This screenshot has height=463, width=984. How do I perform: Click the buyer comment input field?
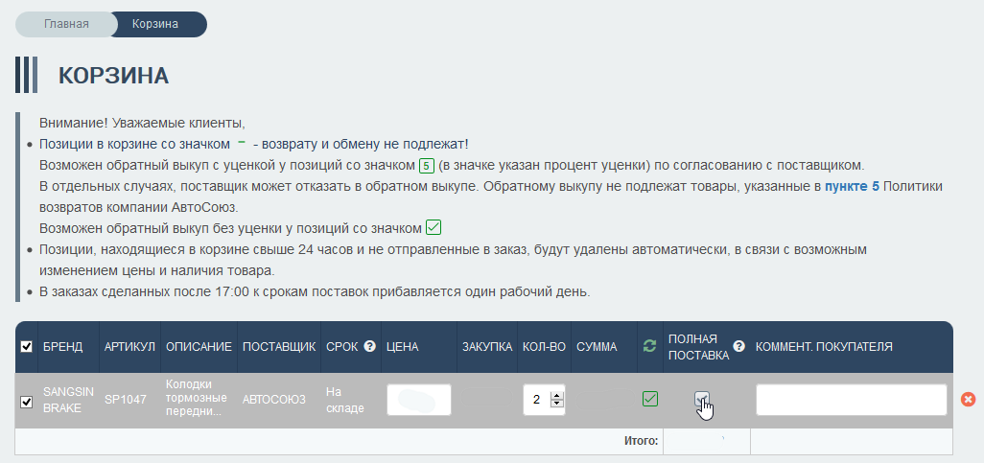(x=851, y=400)
